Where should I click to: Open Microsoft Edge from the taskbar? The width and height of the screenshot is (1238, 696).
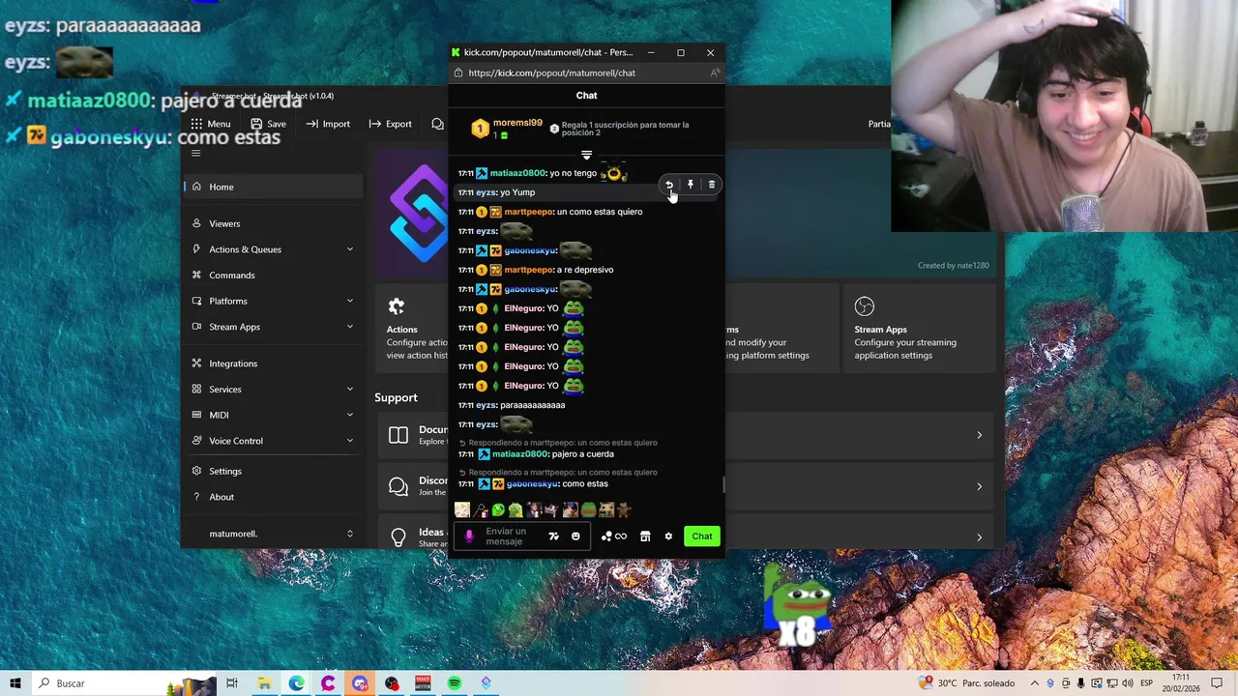296,683
